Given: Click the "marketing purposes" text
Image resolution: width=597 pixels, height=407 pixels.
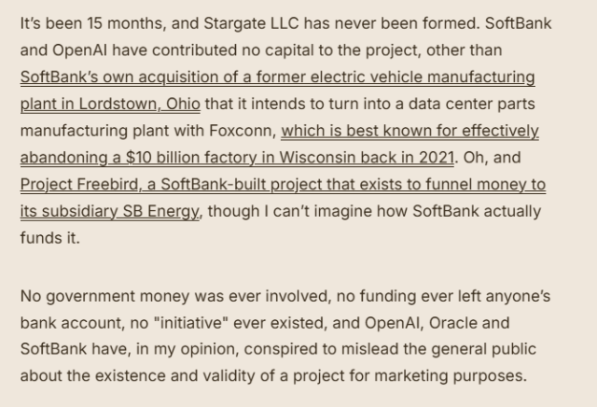Looking at the screenshot, I should (x=461, y=377).
